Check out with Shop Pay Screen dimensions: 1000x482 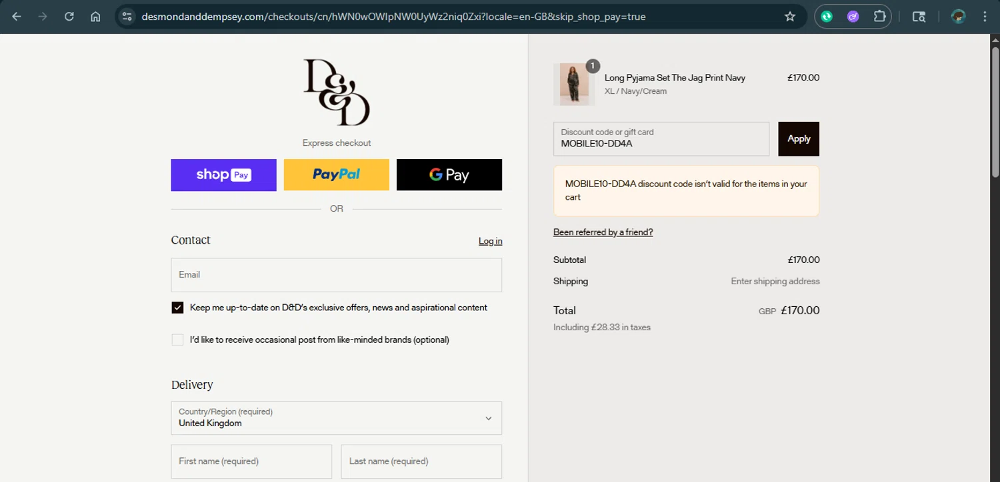tap(223, 175)
